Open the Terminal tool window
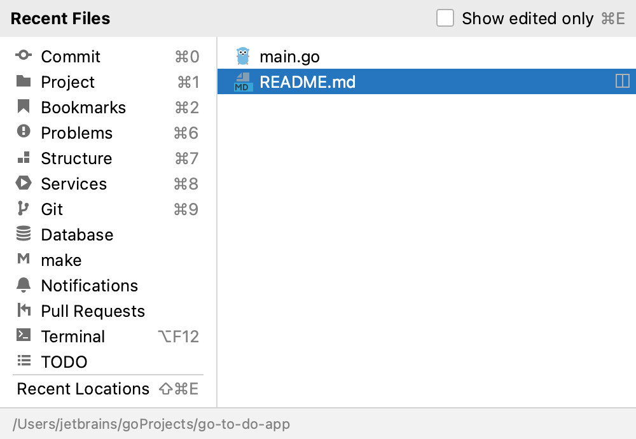The image size is (636, 439). point(73,337)
